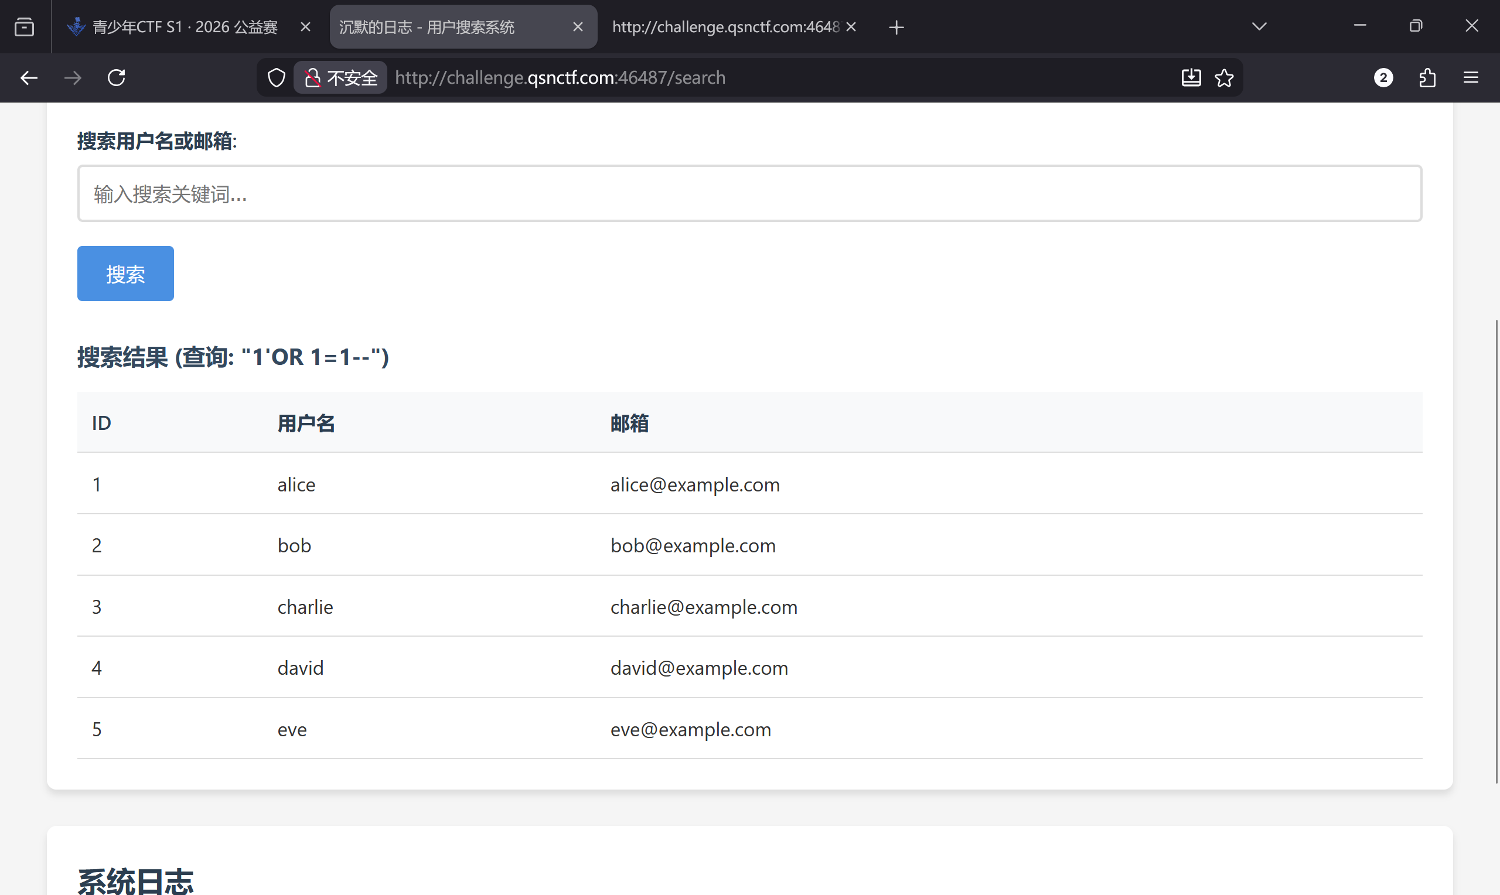The image size is (1500, 895).
Task: Close the 沉默的日志 tab
Action: click(x=577, y=26)
